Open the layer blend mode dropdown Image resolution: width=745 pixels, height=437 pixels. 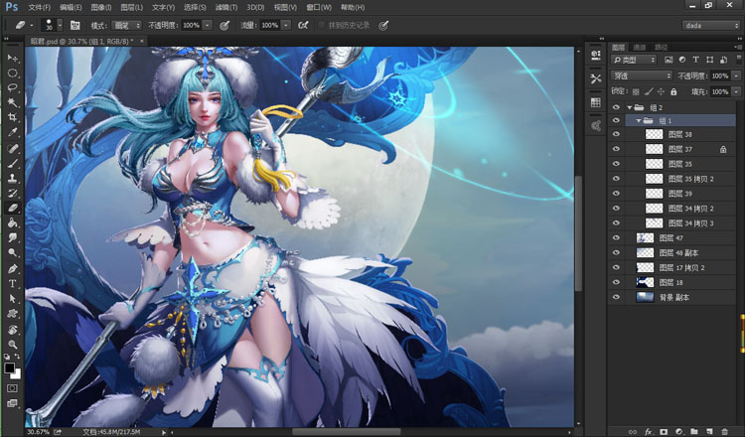point(642,75)
